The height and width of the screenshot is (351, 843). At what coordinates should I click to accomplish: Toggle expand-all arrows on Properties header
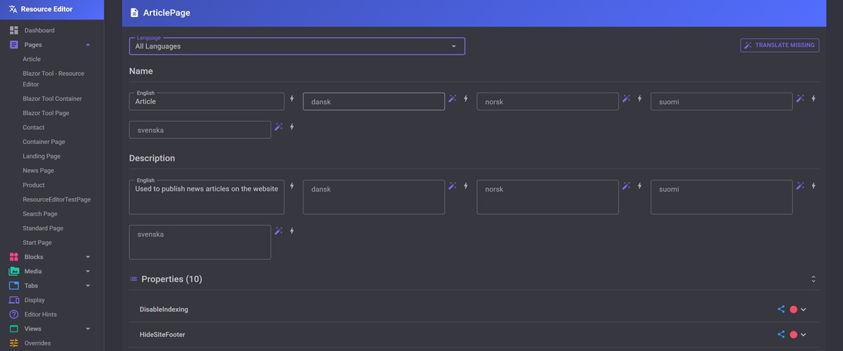click(x=813, y=279)
